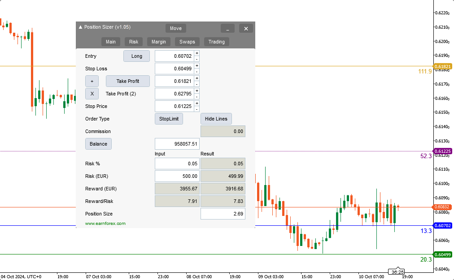Open the Swaps tab
Viewport: 454px width, 280px height.
[x=187, y=42]
